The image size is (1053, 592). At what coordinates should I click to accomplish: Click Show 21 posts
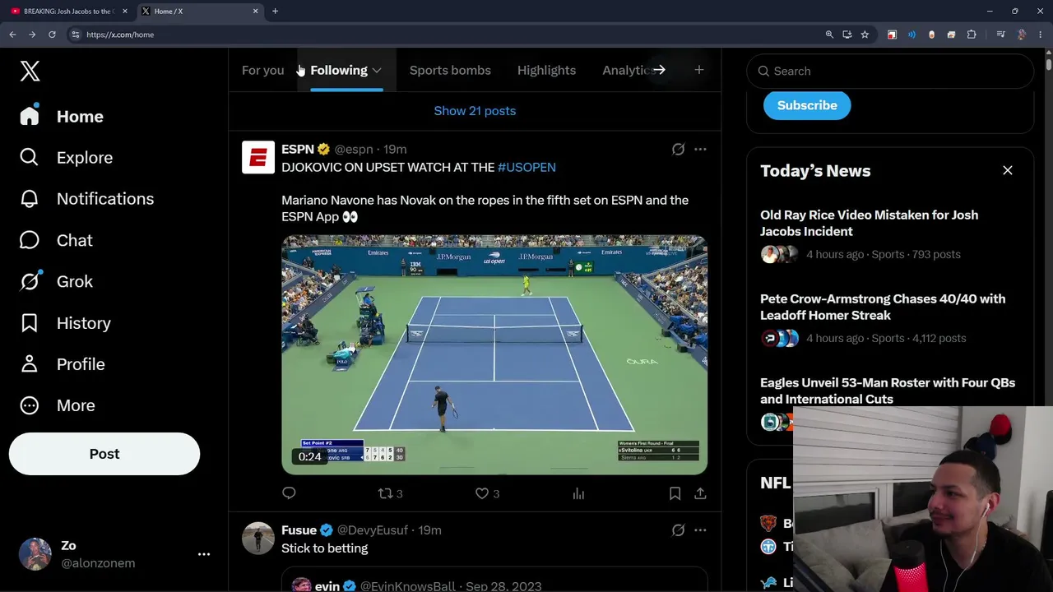click(475, 110)
